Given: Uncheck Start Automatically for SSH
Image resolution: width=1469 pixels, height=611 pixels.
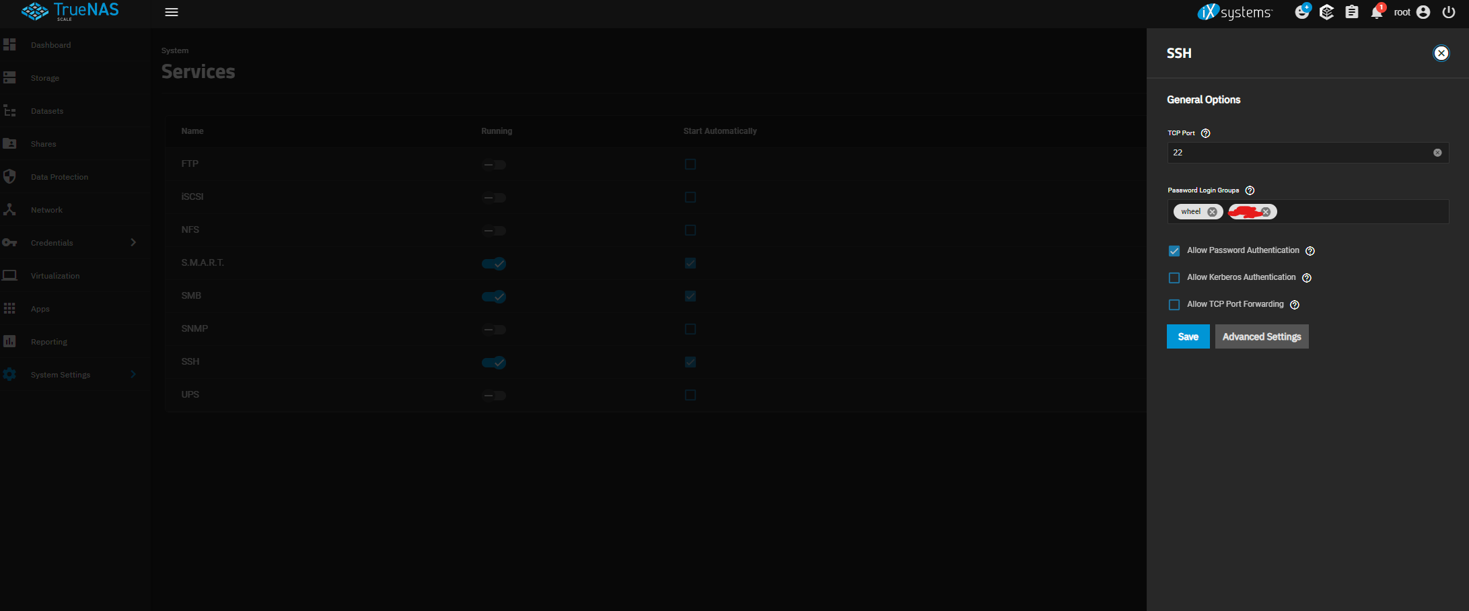Looking at the screenshot, I should [690, 362].
